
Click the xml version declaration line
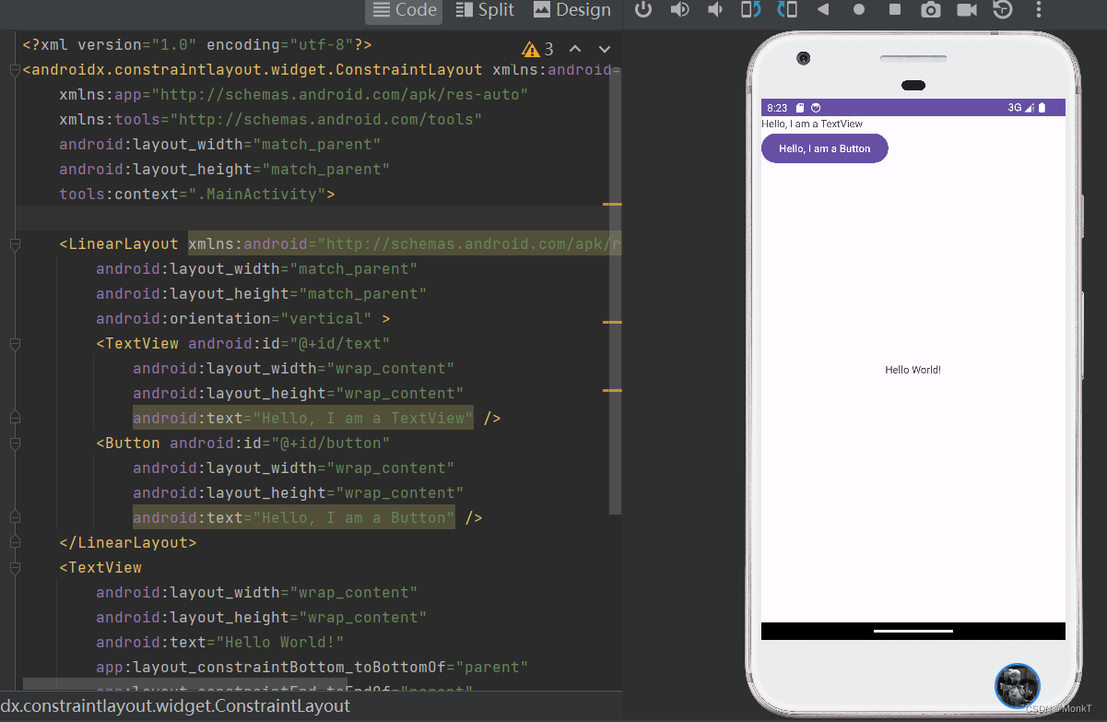coord(197,44)
